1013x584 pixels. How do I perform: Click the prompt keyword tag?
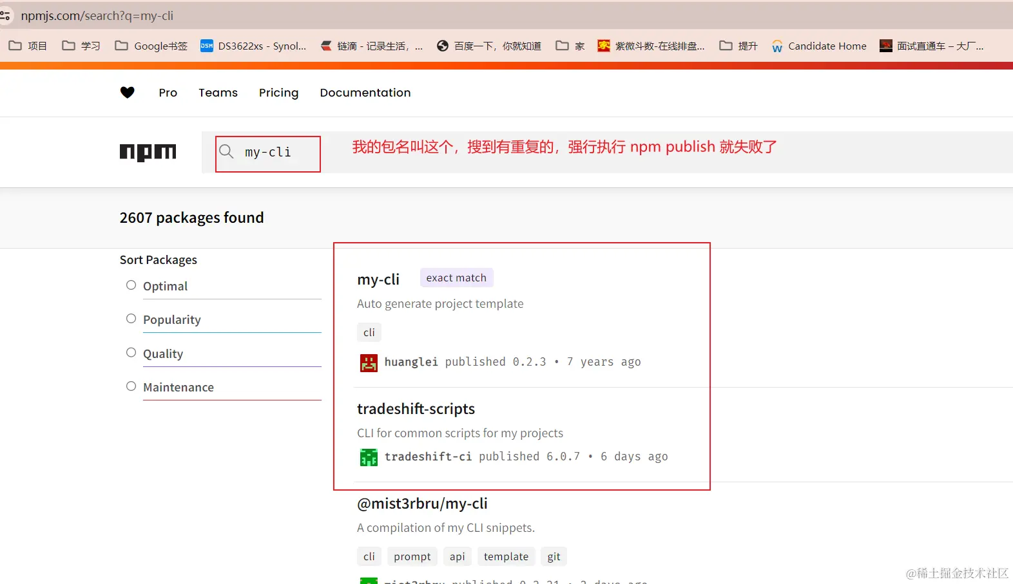[412, 556]
